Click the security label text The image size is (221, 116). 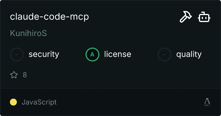tap(44, 55)
